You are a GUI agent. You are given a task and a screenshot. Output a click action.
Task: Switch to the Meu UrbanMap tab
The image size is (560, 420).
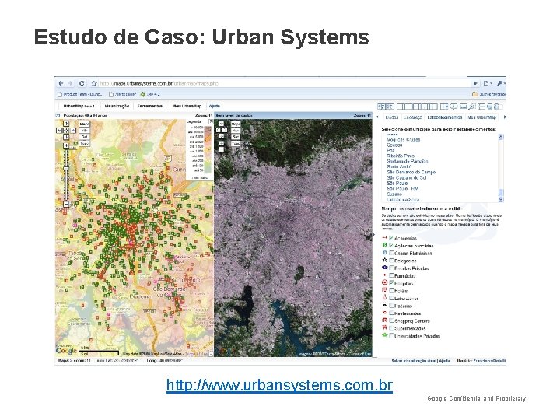(x=481, y=117)
